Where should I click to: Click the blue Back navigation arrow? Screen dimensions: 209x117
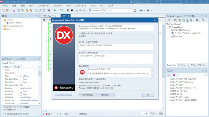point(141,10)
